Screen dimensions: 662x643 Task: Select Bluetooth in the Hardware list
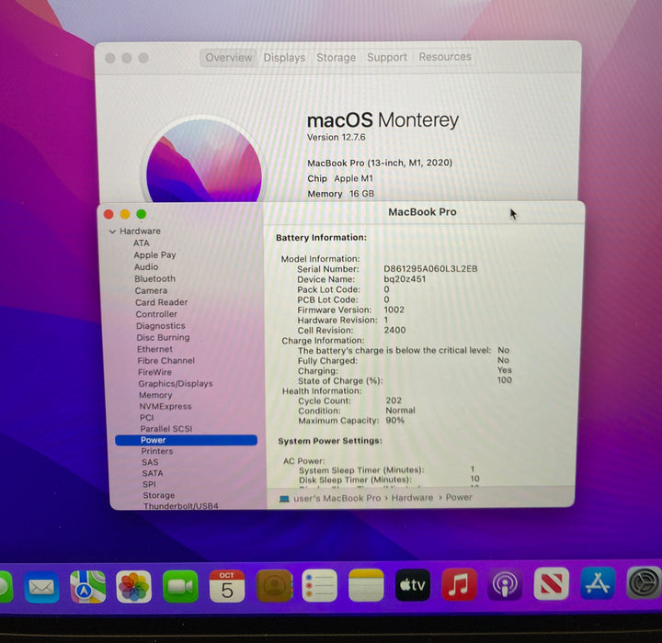click(x=154, y=278)
